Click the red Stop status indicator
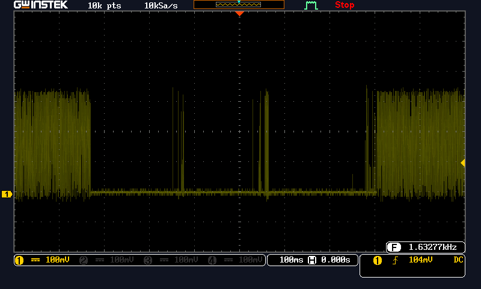The width and height of the screenshot is (481, 289). click(x=345, y=5)
